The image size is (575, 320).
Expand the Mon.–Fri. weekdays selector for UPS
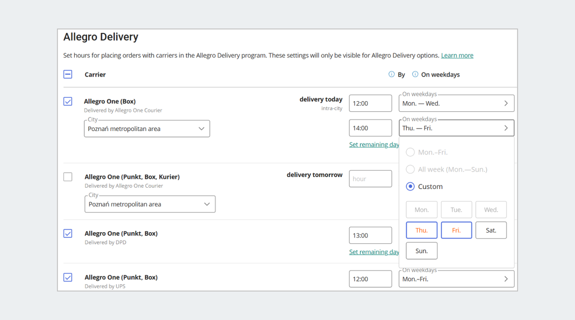coord(456,279)
